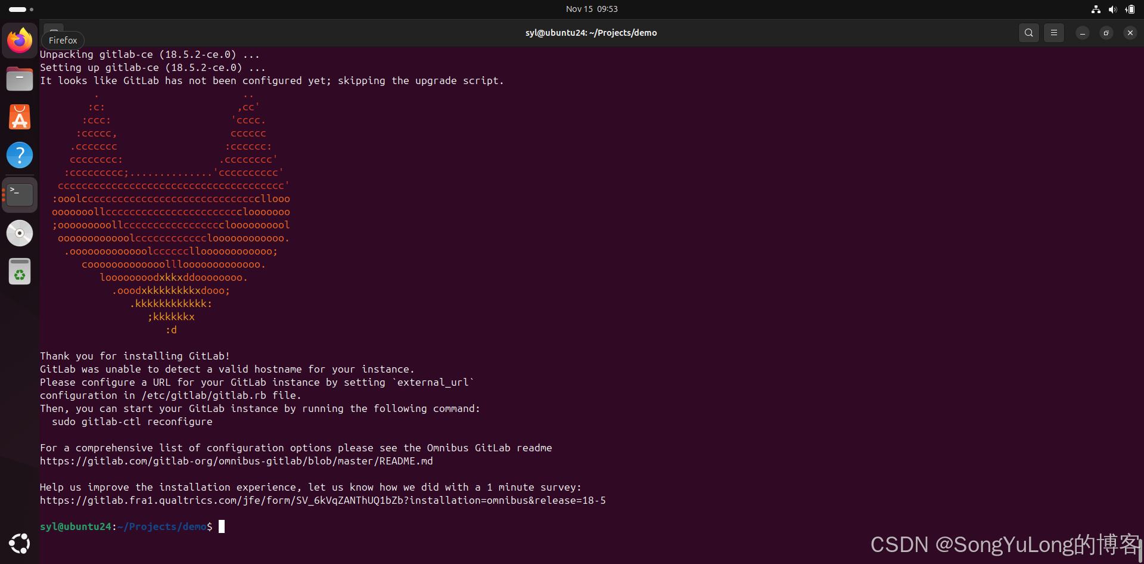Click the 'Unpacking gitlab-ce (18.5.2-ce.0)' line
1144x564 pixels.
tap(150, 54)
